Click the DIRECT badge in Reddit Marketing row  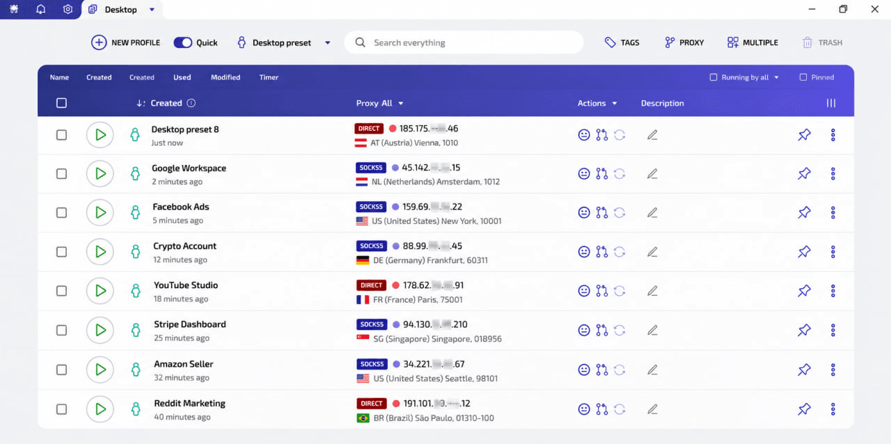371,403
